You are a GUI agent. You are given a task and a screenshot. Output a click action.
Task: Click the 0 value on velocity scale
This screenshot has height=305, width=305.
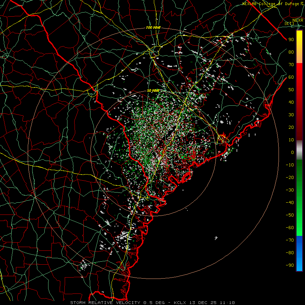[292, 152]
